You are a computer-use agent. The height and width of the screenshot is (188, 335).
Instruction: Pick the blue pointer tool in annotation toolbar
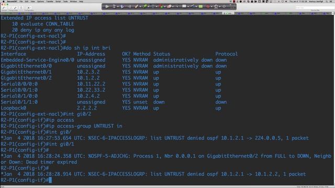[x=122, y=7]
